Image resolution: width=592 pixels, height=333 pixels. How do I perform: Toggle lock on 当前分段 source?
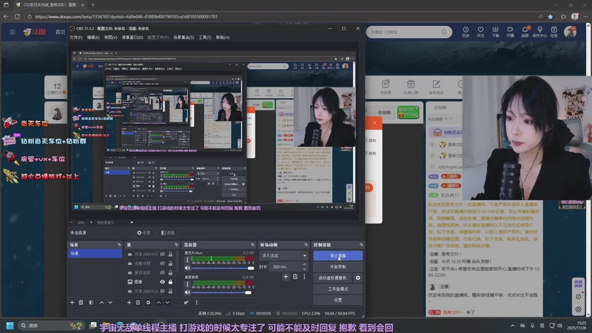tap(171, 263)
